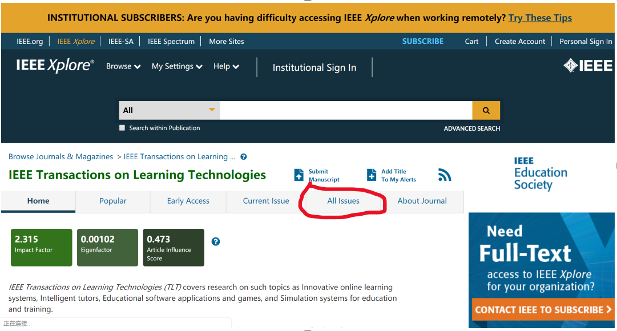The image size is (617, 331).
Task: Click Contact IEEE to Subscribe button
Action: pos(543,310)
